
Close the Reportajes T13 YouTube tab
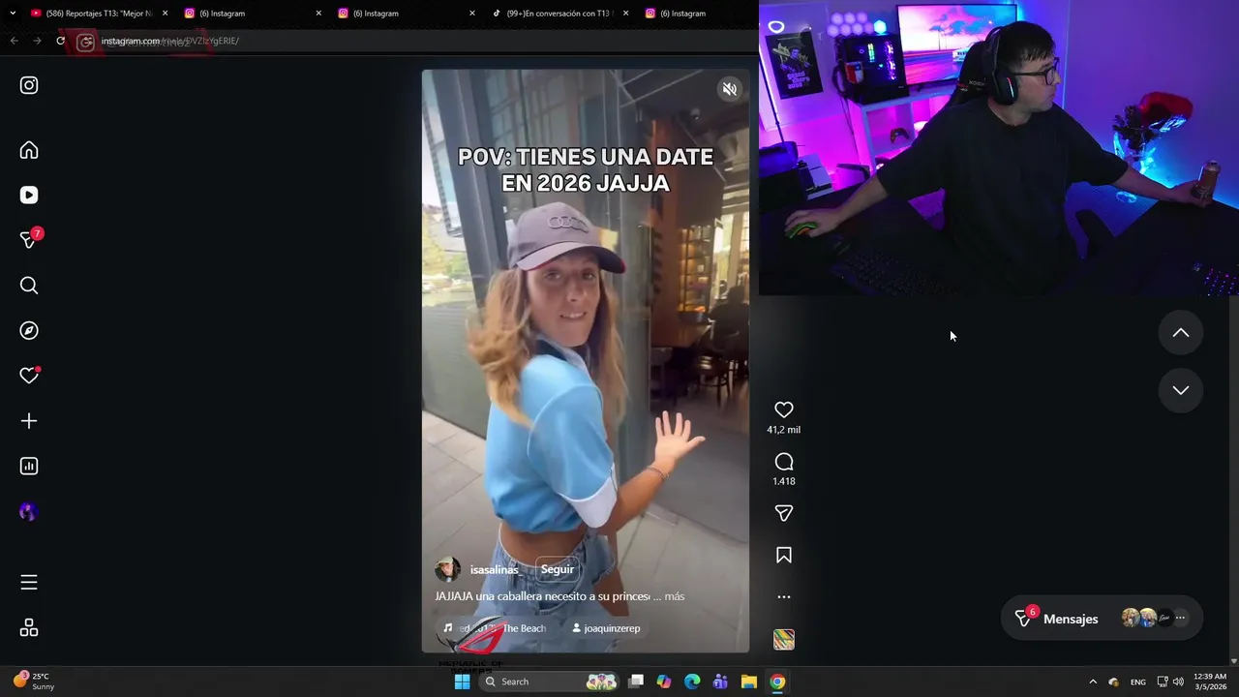coord(165,14)
